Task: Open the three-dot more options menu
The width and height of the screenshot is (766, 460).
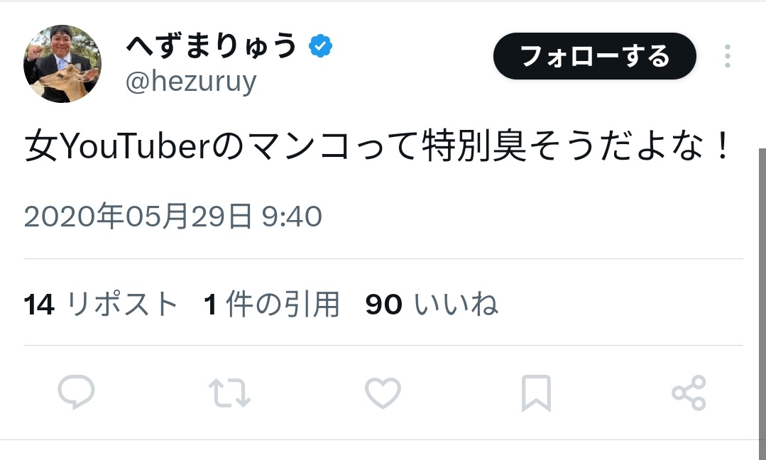Action: 728,56
